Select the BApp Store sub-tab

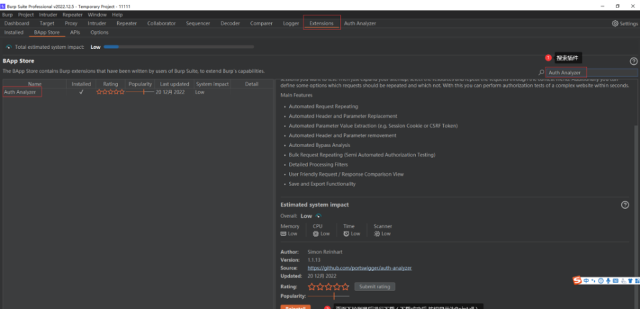pos(47,33)
